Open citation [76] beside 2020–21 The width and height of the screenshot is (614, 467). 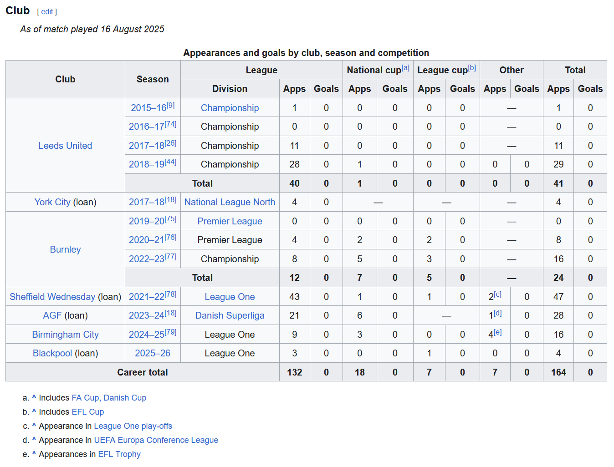(170, 238)
